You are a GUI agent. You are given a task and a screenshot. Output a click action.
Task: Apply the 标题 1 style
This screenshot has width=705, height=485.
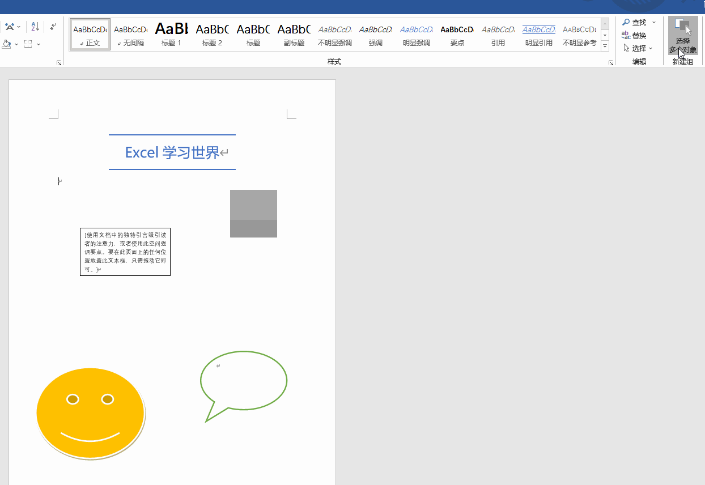point(172,34)
